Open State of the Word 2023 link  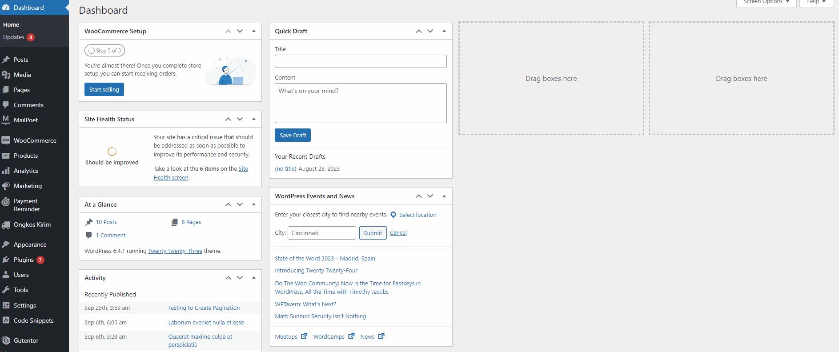325,258
